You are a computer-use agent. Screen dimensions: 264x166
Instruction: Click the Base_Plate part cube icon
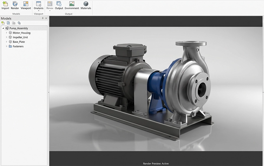10,42
